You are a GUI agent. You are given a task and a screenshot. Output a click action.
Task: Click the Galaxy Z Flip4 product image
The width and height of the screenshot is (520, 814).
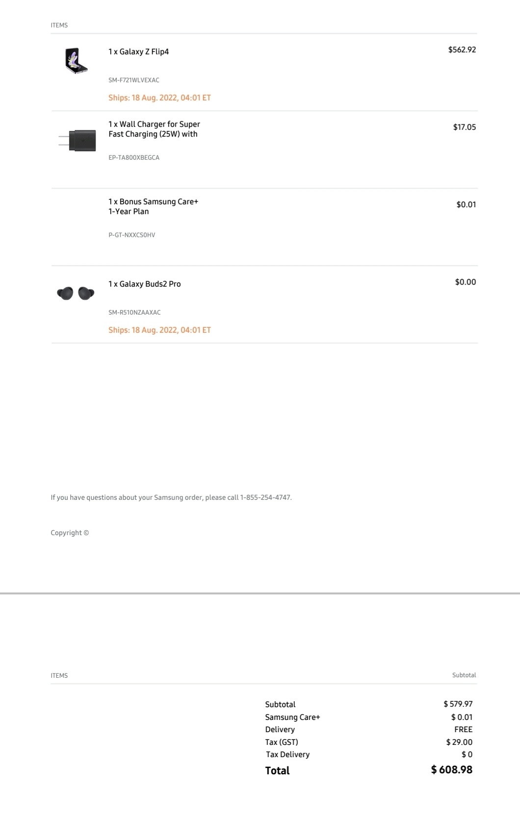[76, 60]
